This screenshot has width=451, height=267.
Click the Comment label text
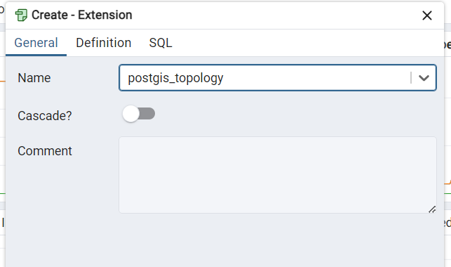45,151
